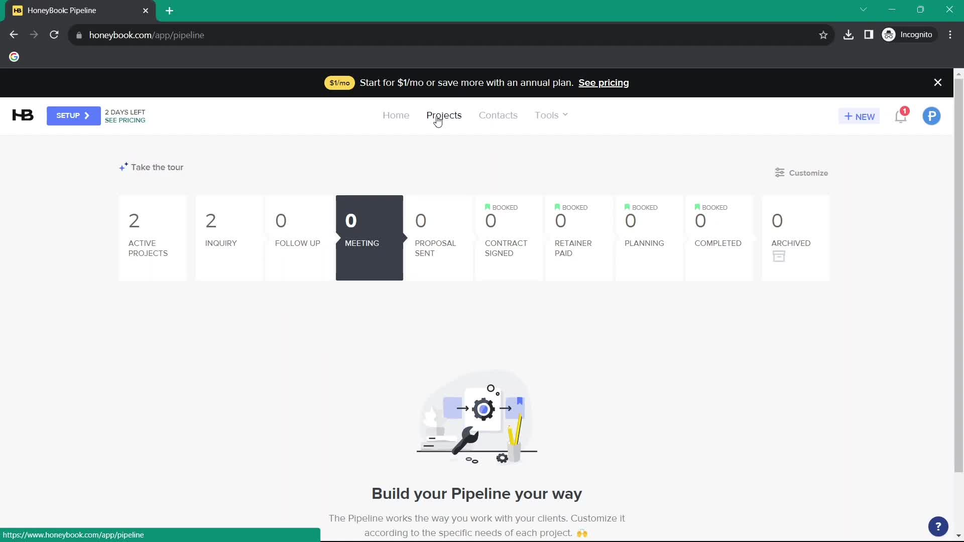Image resolution: width=964 pixels, height=542 pixels.
Task: Open the help question mark bubble
Action: coord(938,526)
